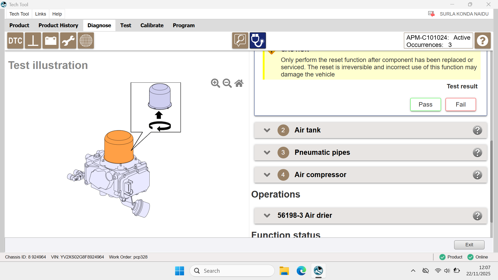
Task: Expand the Air tank step
Action: (x=267, y=130)
